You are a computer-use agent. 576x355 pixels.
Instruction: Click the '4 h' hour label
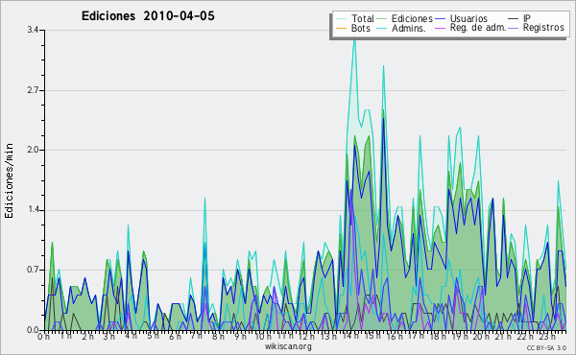point(131,336)
